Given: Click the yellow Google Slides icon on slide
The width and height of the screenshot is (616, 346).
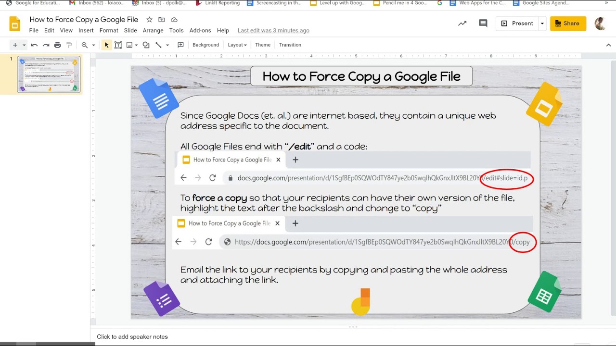Looking at the screenshot, I should pos(544,104).
